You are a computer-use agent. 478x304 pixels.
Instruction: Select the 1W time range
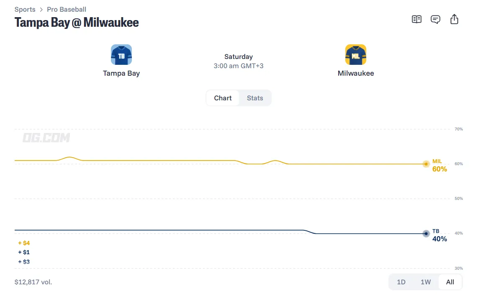click(426, 282)
